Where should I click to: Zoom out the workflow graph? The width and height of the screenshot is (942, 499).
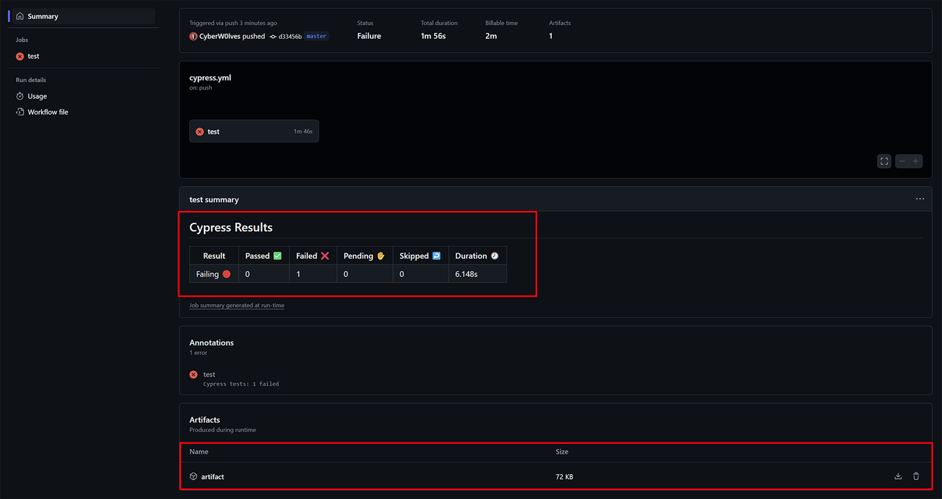point(902,161)
